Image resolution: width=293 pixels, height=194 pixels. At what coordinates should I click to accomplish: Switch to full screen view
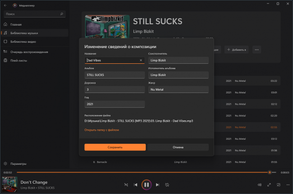pos(269,185)
